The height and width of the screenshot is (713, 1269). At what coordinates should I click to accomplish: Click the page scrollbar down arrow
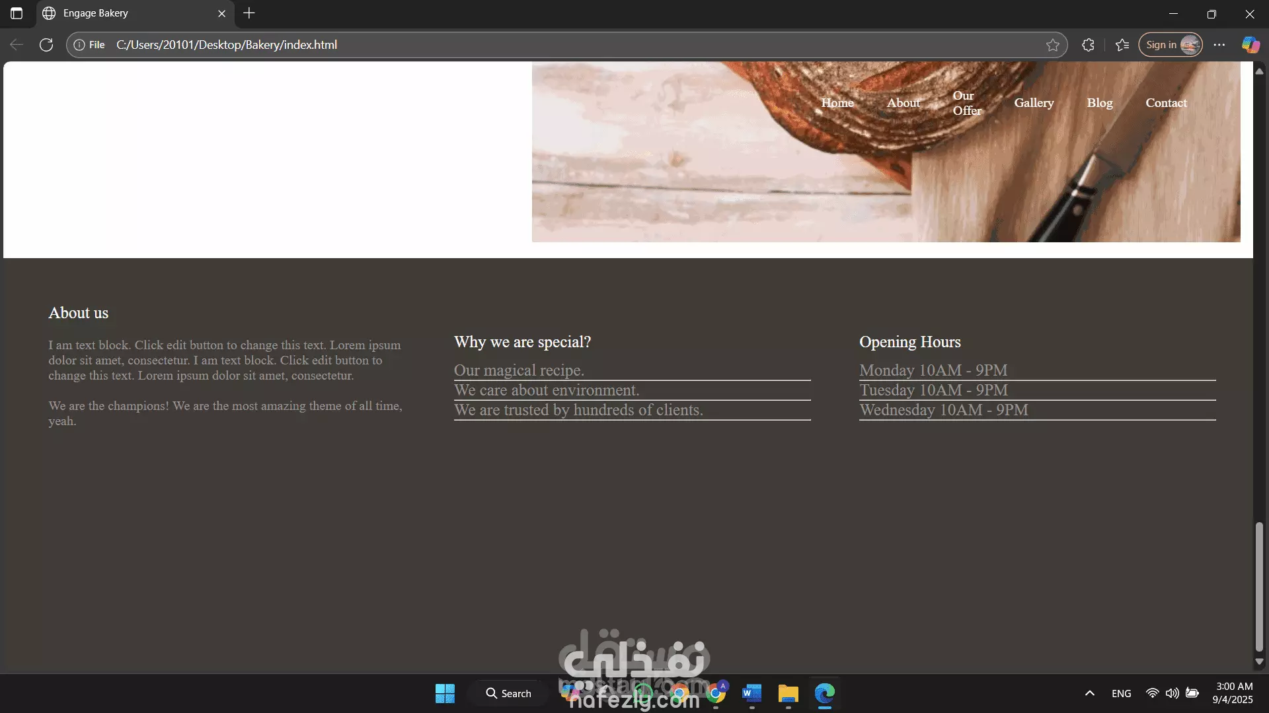(1259, 662)
